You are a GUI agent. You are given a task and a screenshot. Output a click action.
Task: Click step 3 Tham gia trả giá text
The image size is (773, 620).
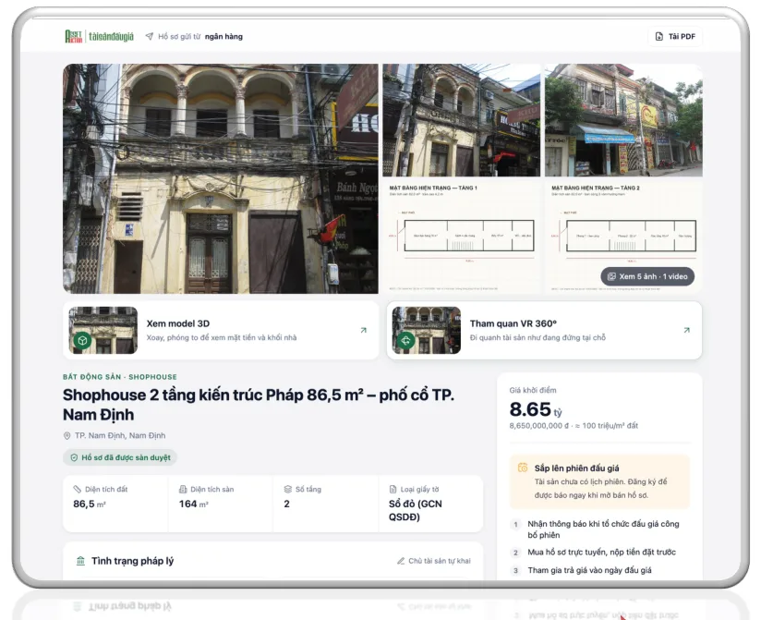point(589,571)
